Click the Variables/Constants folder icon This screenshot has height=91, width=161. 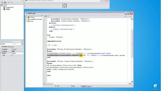[28, 19]
